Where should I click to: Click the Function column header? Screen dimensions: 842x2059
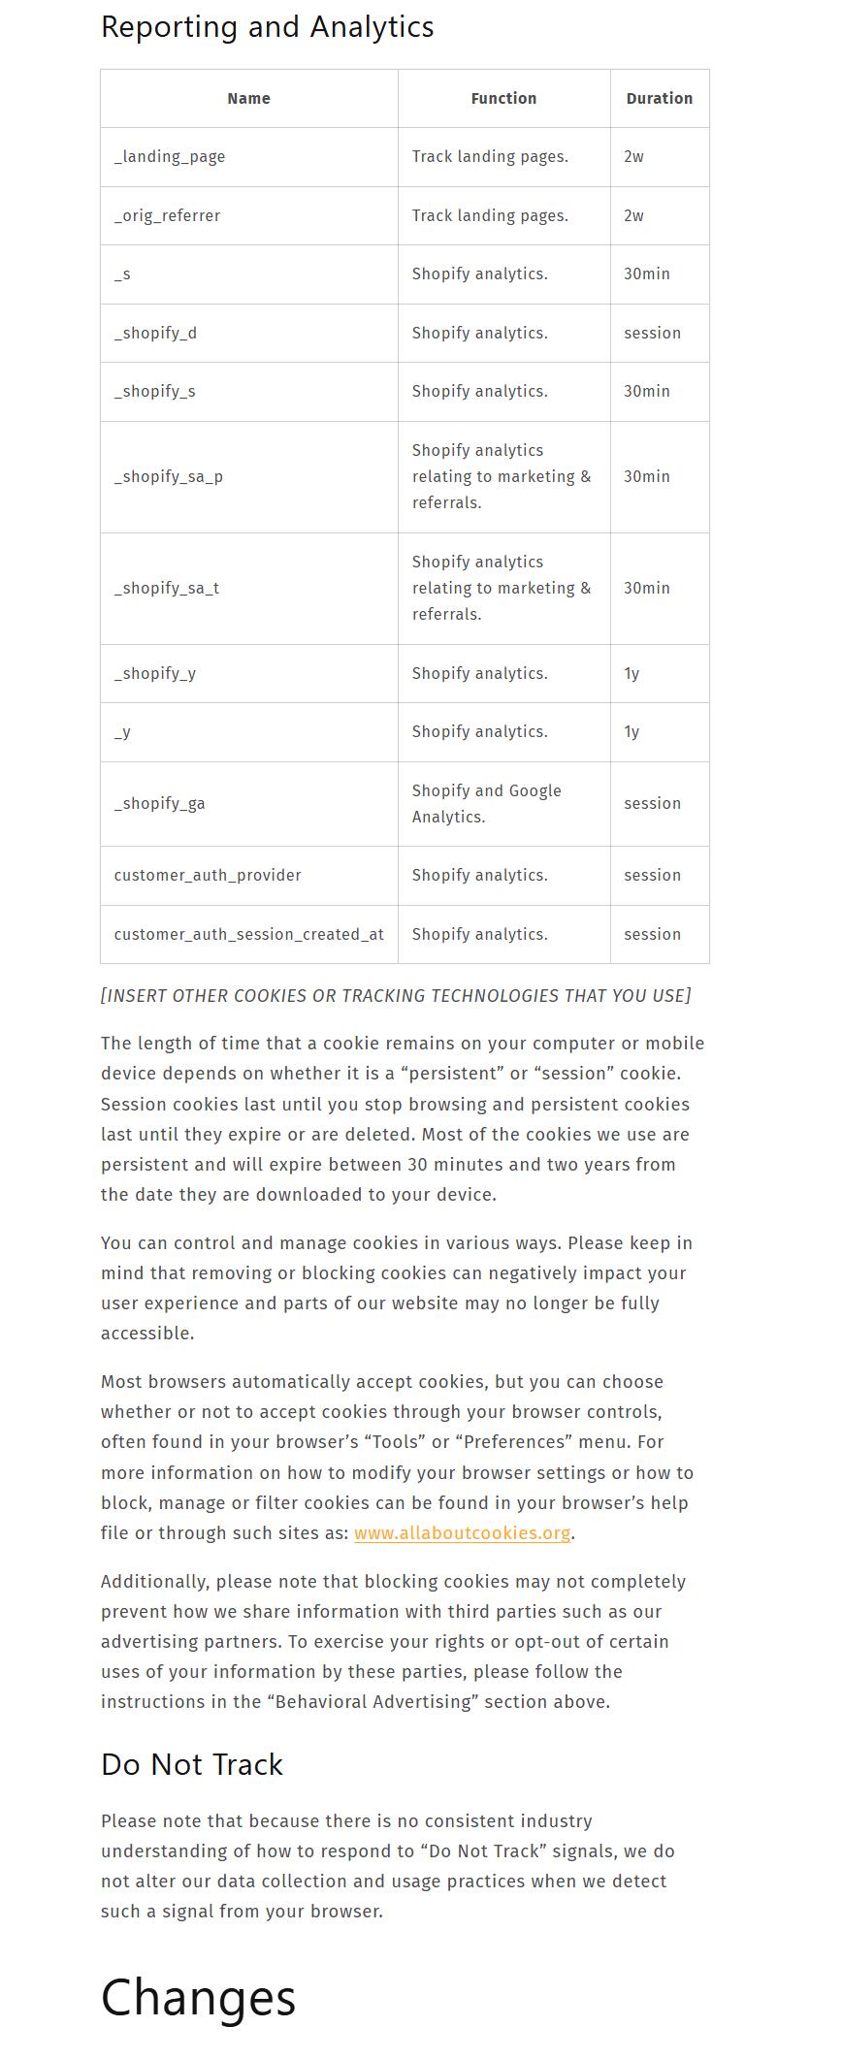tap(503, 99)
